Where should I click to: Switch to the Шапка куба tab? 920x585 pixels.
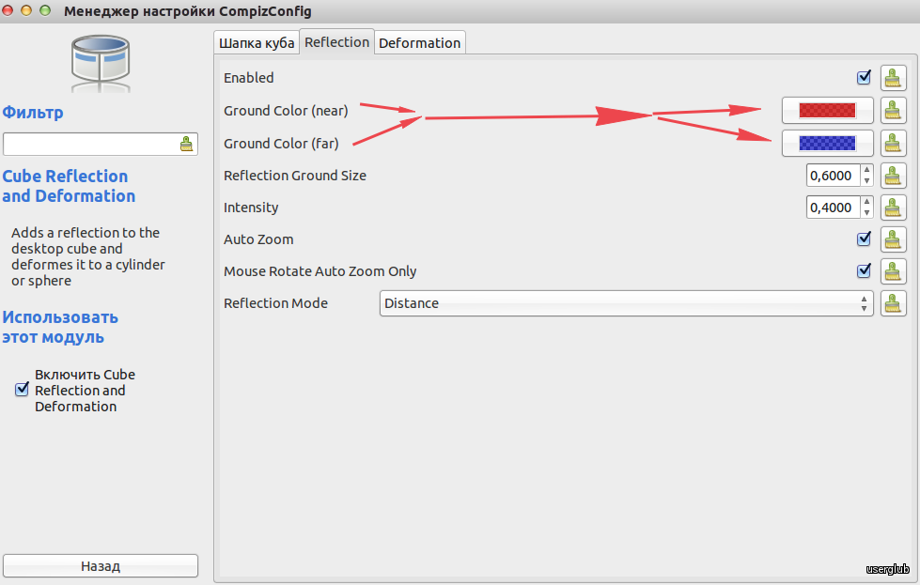257,43
